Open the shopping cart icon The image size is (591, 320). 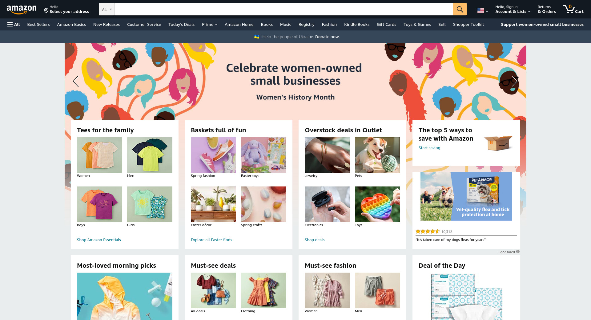coord(573,9)
